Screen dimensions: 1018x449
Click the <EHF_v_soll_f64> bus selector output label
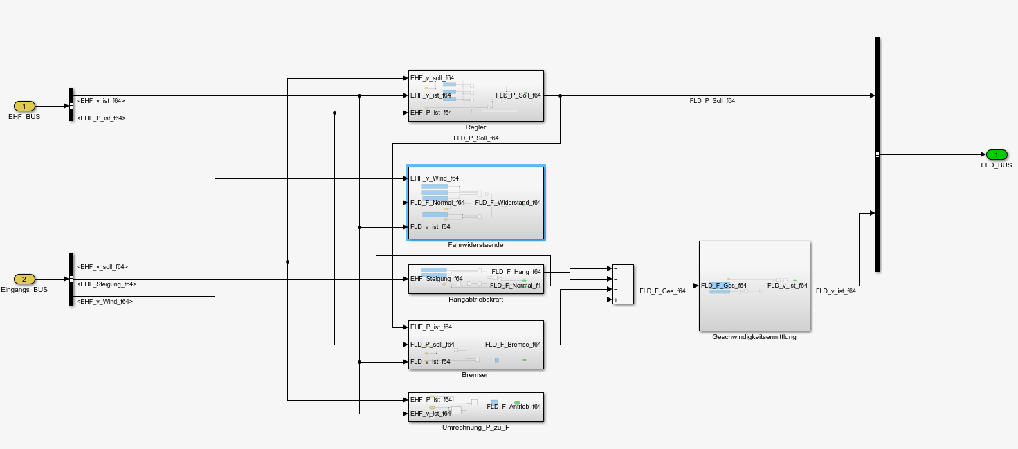pos(102,267)
